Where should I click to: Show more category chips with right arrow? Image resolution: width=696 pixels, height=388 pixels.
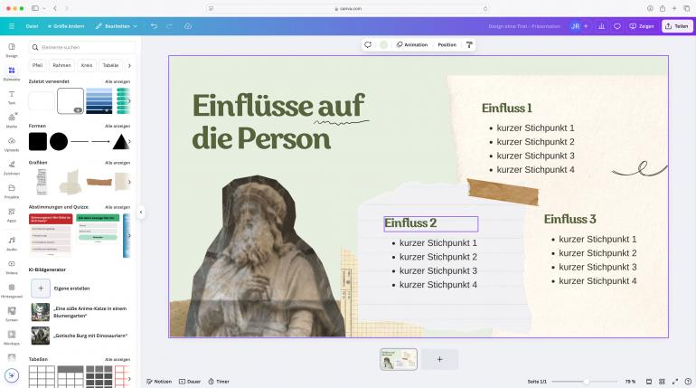tap(129, 65)
